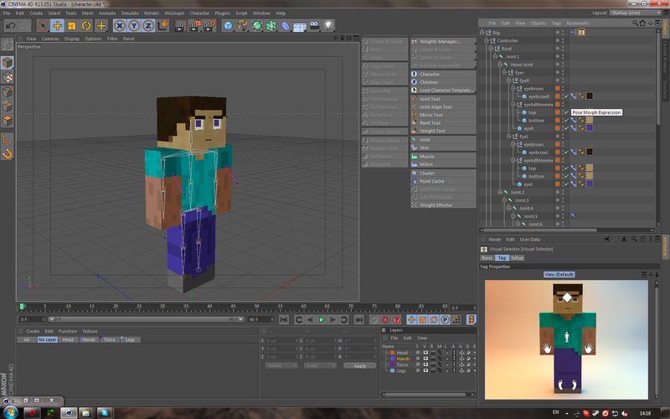The width and height of the screenshot is (670, 419).
Task: Add a Light object
Action: pos(328,26)
